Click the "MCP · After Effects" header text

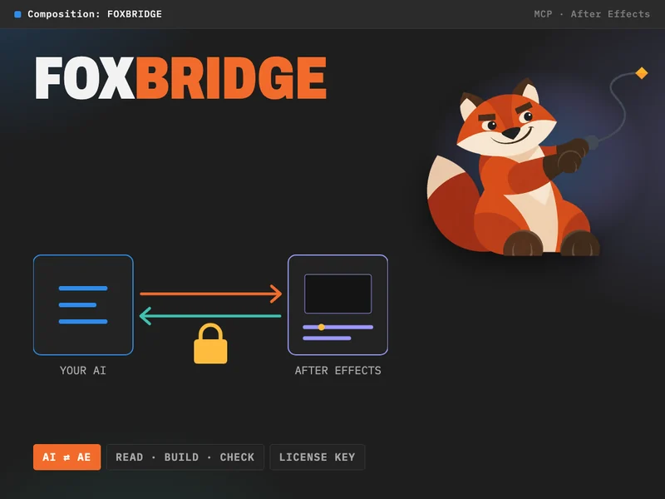[592, 14]
